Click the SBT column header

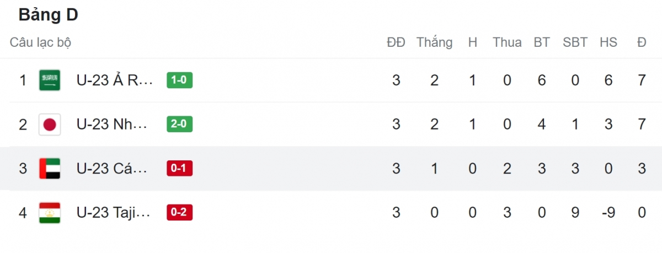click(x=575, y=42)
